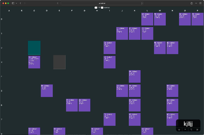Click row number 5
204x135 pixels.
point(2,91)
